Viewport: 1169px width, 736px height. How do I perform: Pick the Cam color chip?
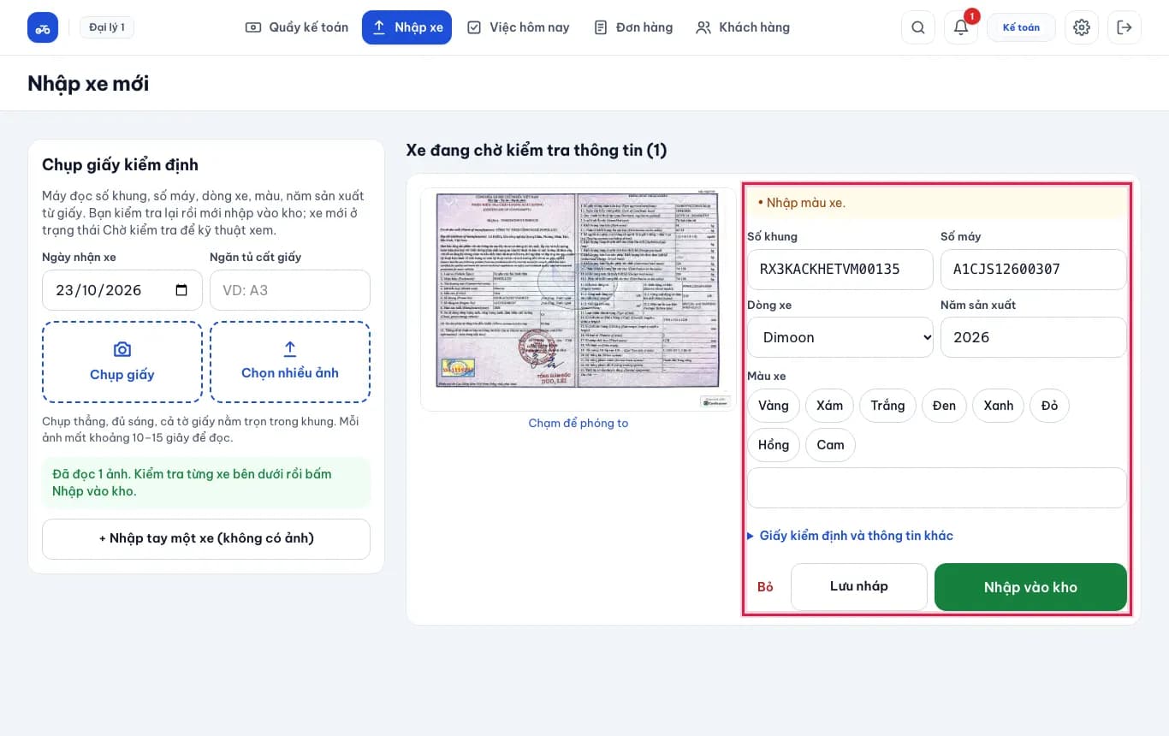[830, 445]
